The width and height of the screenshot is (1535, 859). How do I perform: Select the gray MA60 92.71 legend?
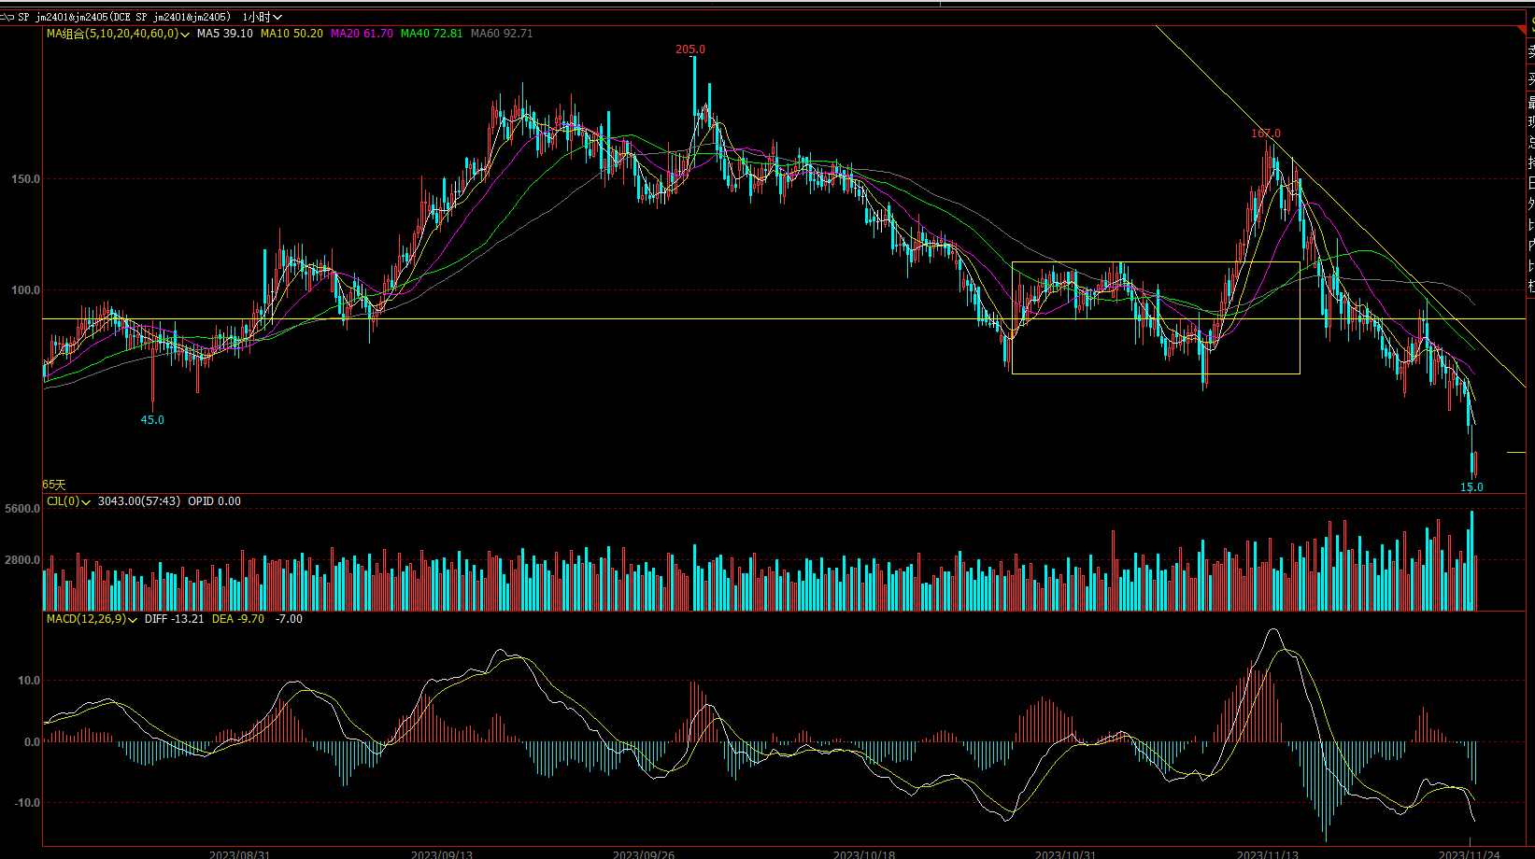502,34
